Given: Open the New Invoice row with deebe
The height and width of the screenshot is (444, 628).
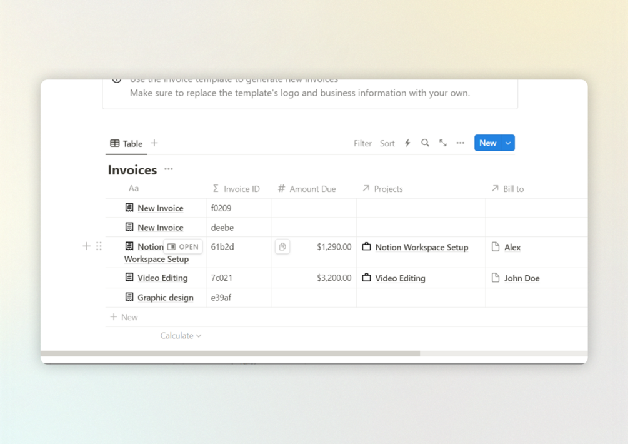Looking at the screenshot, I should (x=160, y=227).
